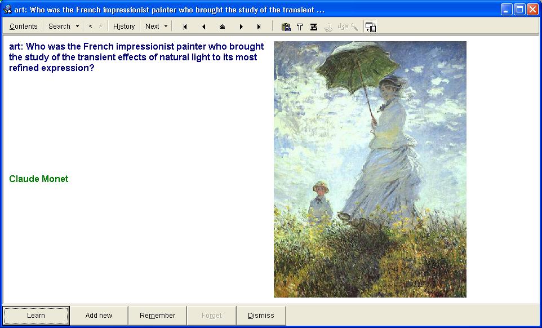Screen dimensions: 542x328
Task: Expand the Search dropdown arrow
Action: click(x=77, y=26)
